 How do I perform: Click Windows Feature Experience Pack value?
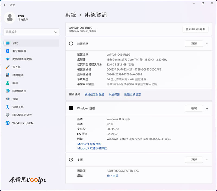click(x=139, y=139)
